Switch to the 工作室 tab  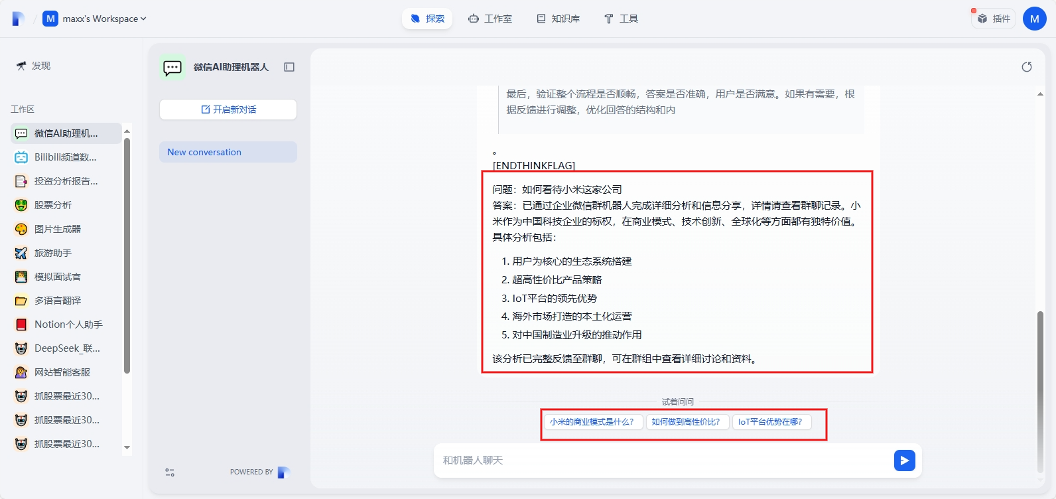(490, 19)
